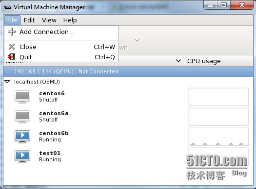Screen dimensions: 256x189
Task: Click the centos6a shutoff monitor icon
Action: point(22,117)
